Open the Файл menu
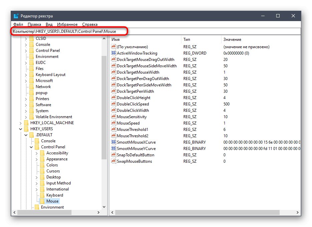The height and width of the screenshot is (227, 312). tap(18, 24)
